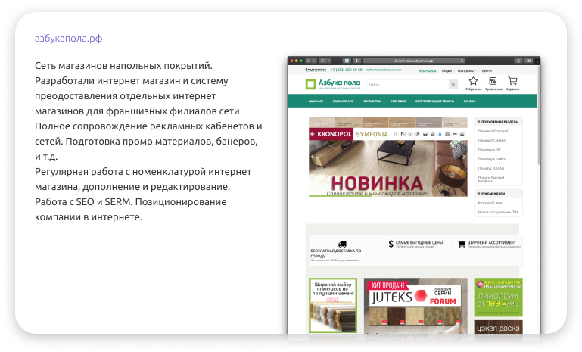Open Ламинат Kronopol in popular sections
The image size is (582, 352).
[493, 131]
